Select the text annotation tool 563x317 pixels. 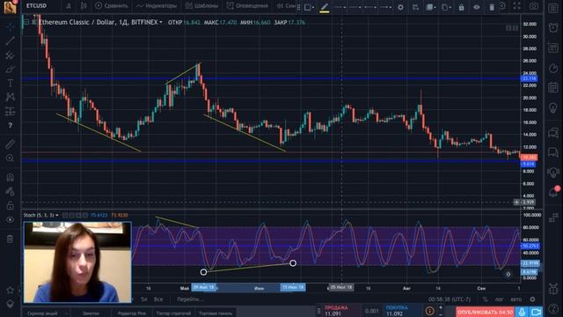(10, 83)
